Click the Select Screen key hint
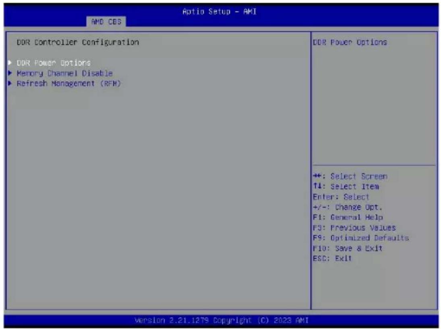Image resolution: width=441 pixels, height=329 pixels. tap(350, 177)
